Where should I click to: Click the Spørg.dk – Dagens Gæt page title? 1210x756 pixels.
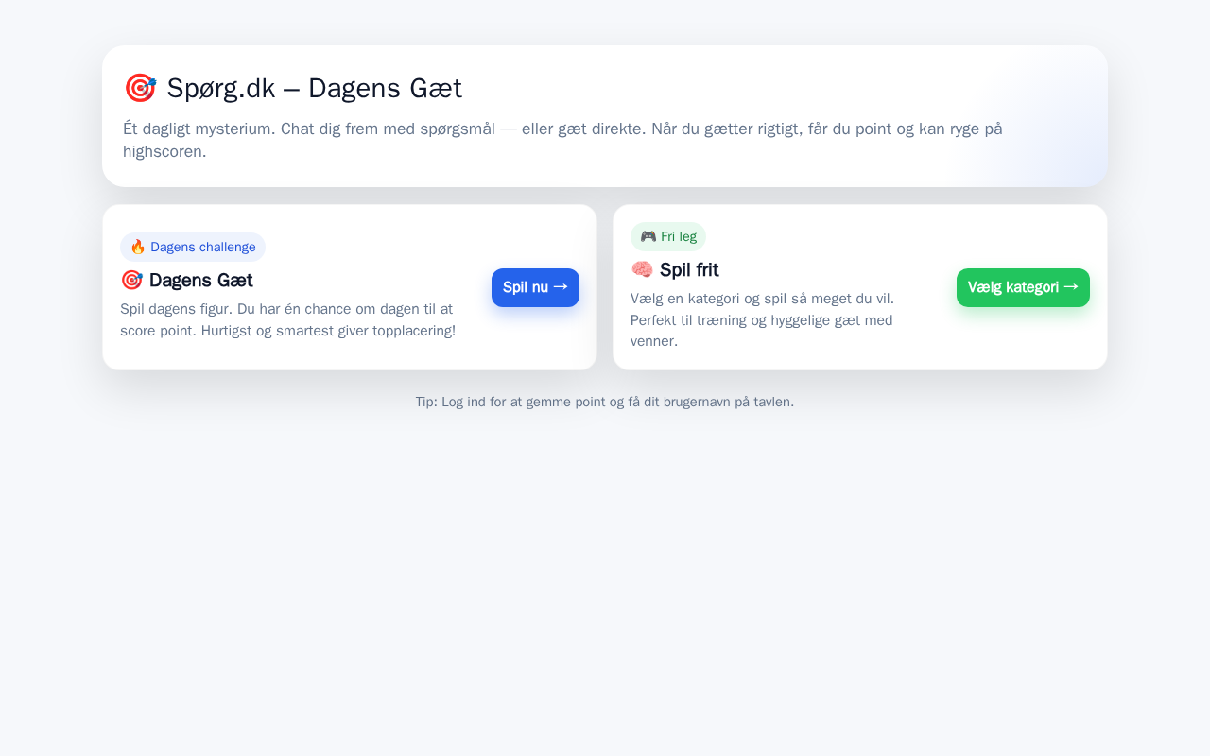(x=314, y=88)
